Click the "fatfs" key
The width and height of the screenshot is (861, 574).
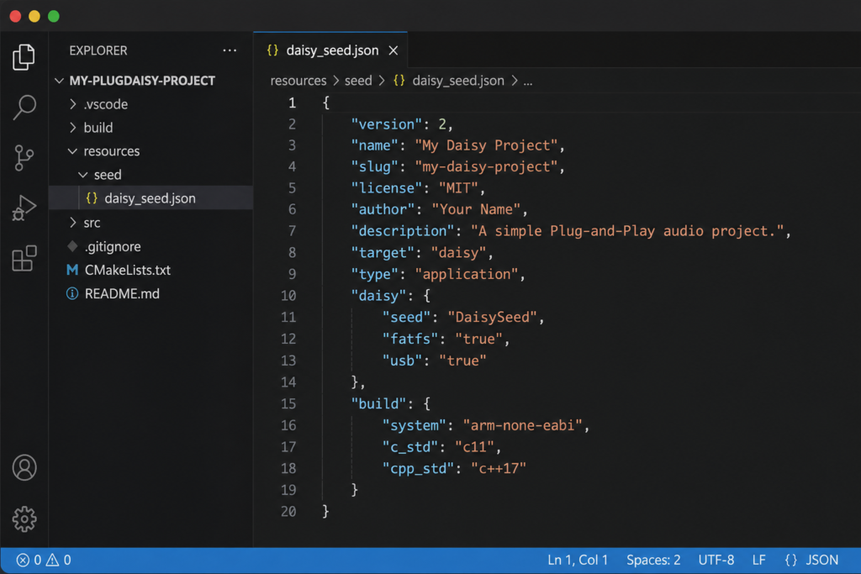(410, 340)
